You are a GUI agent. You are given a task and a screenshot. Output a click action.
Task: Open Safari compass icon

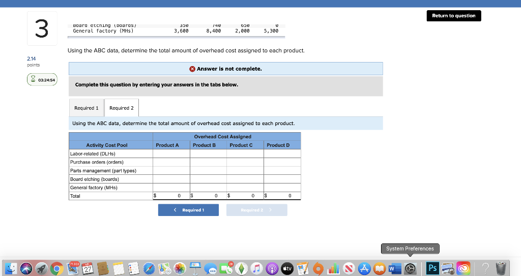(149, 268)
